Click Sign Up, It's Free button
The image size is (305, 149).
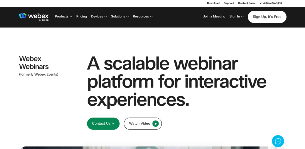(x=267, y=17)
